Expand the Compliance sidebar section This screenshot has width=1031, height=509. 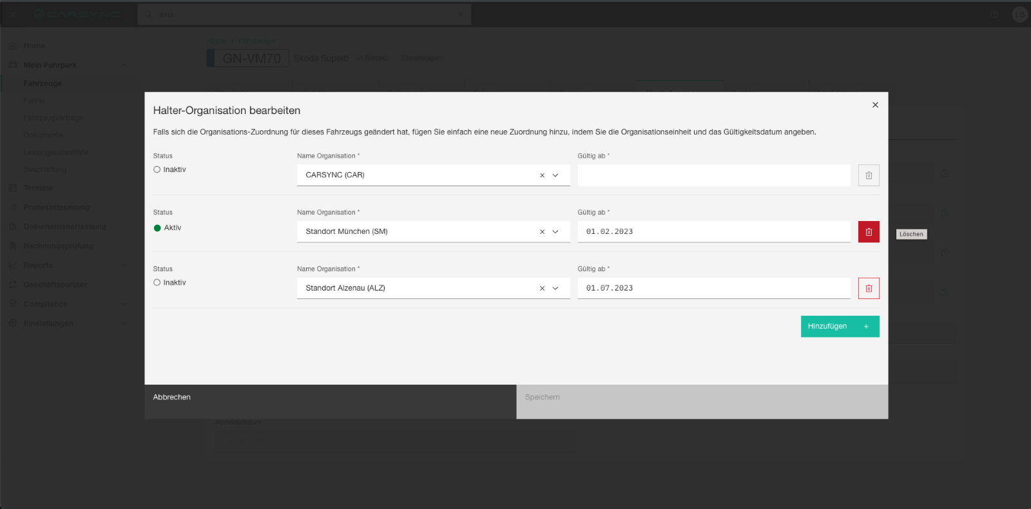tap(124, 304)
